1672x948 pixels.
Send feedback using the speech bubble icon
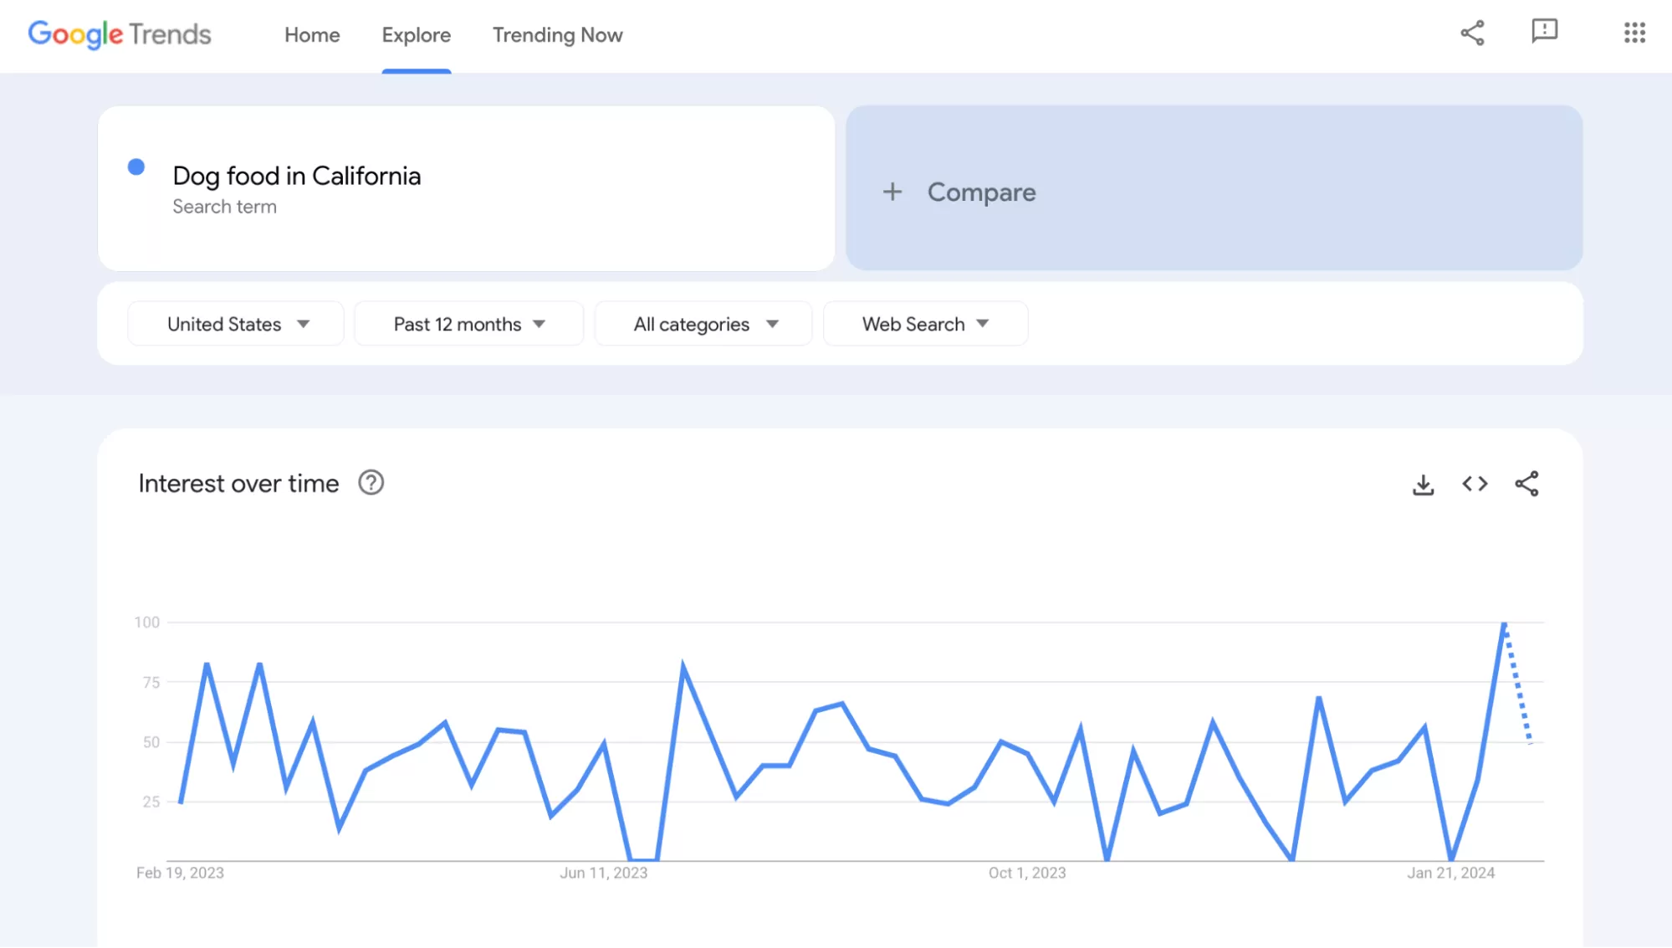(x=1543, y=33)
